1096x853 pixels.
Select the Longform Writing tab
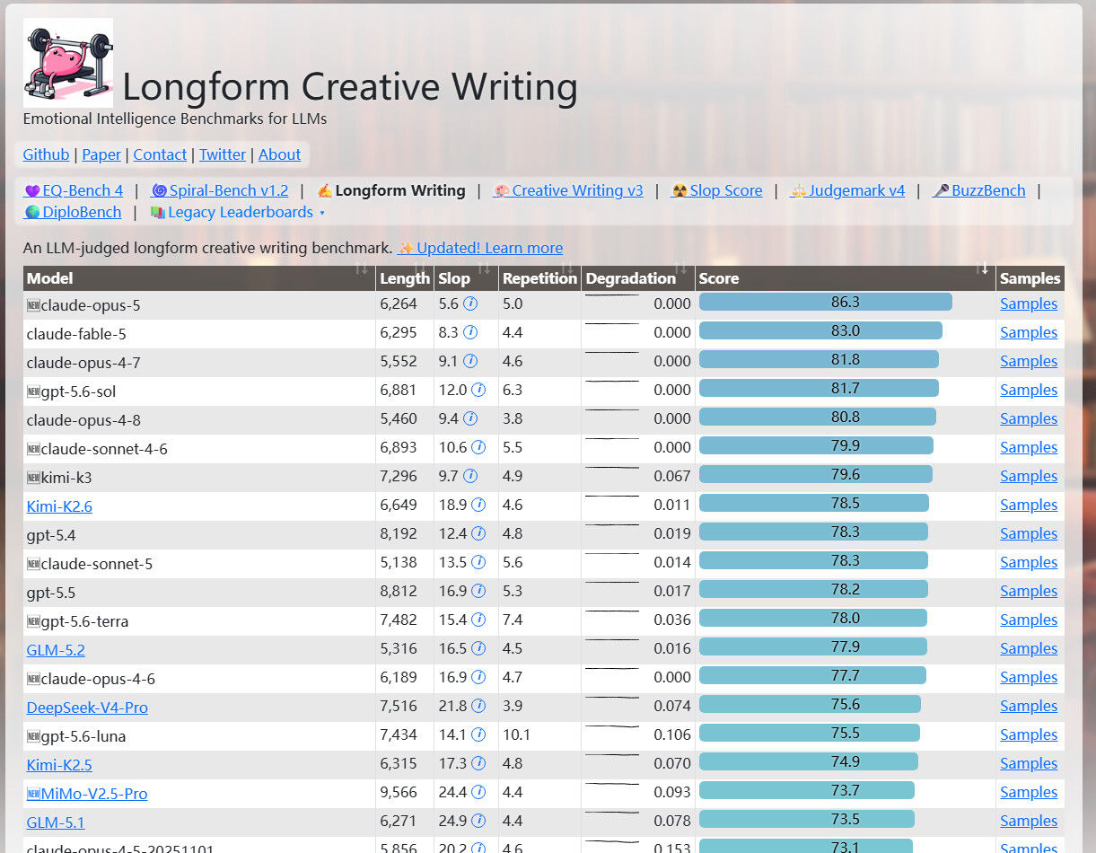click(x=391, y=190)
